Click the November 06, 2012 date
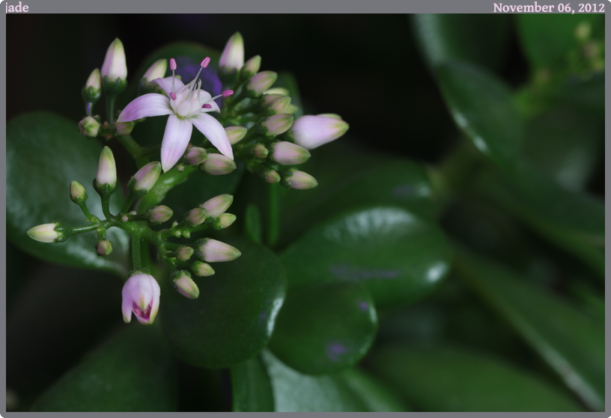Image resolution: width=611 pixels, height=418 pixels. point(548,7)
